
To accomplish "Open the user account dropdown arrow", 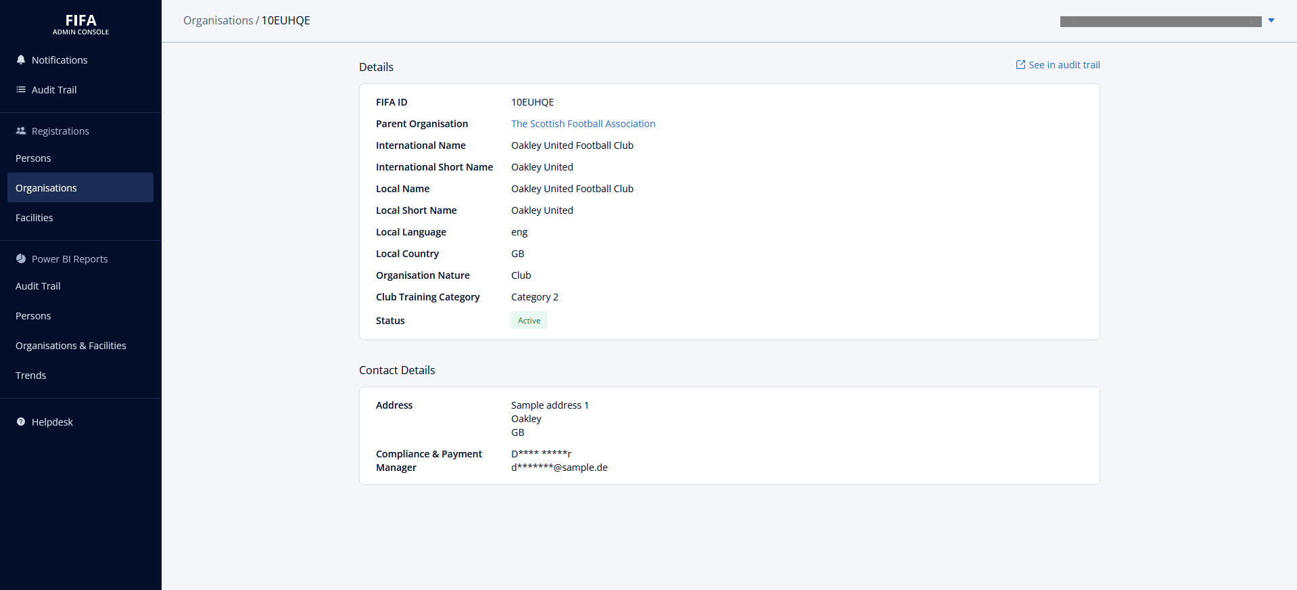I will pyautogui.click(x=1271, y=20).
